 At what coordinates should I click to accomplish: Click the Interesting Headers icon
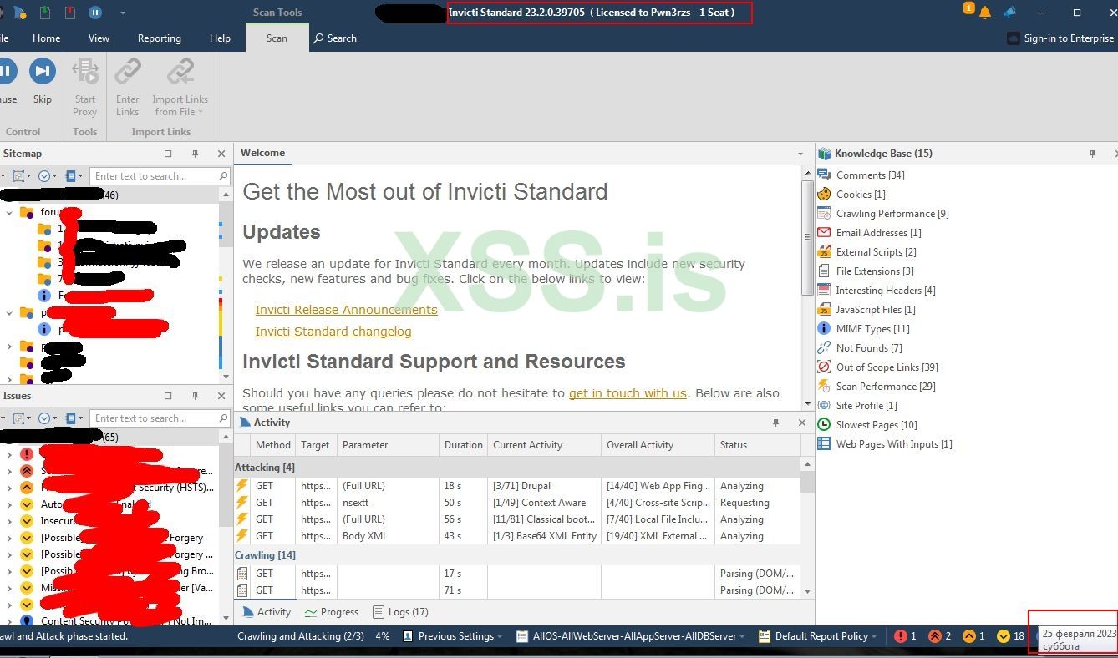[x=825, y=291]
